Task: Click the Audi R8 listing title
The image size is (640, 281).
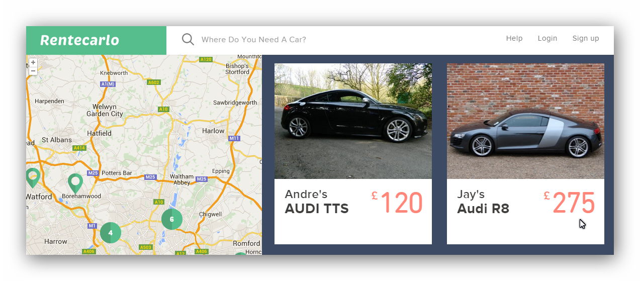Action: pyautogui.click(x=483, y=209)
